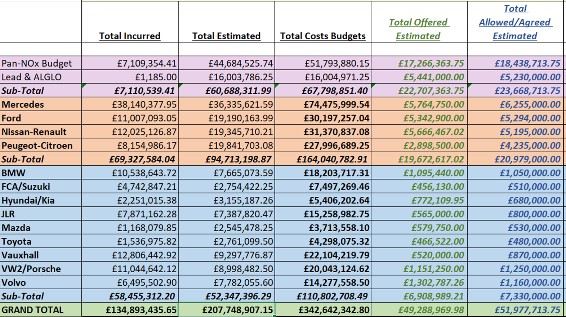Click Hyundai/Kia offered value £772,109.95
The image size is (566, 317).
(x=420, y=200)
